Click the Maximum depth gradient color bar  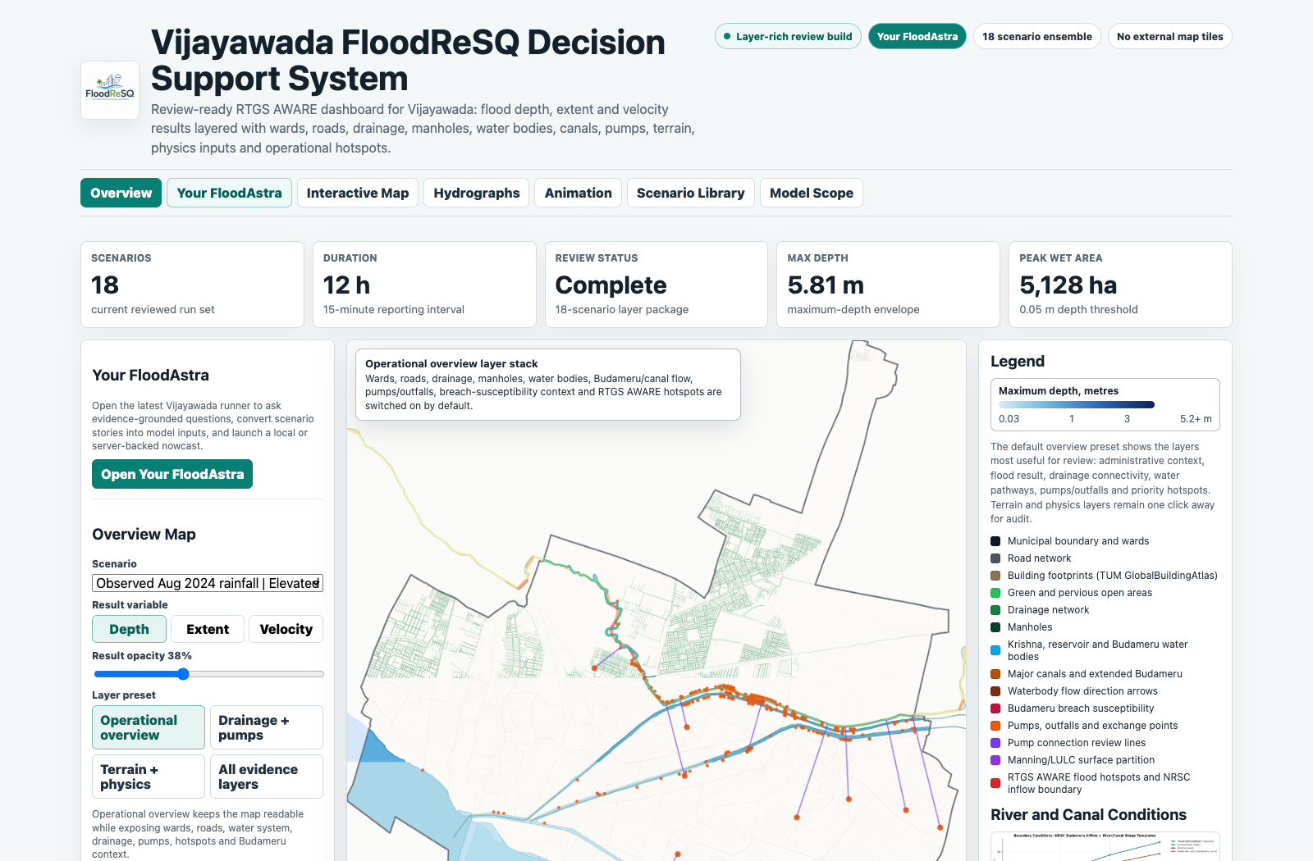coord(1077,404)
